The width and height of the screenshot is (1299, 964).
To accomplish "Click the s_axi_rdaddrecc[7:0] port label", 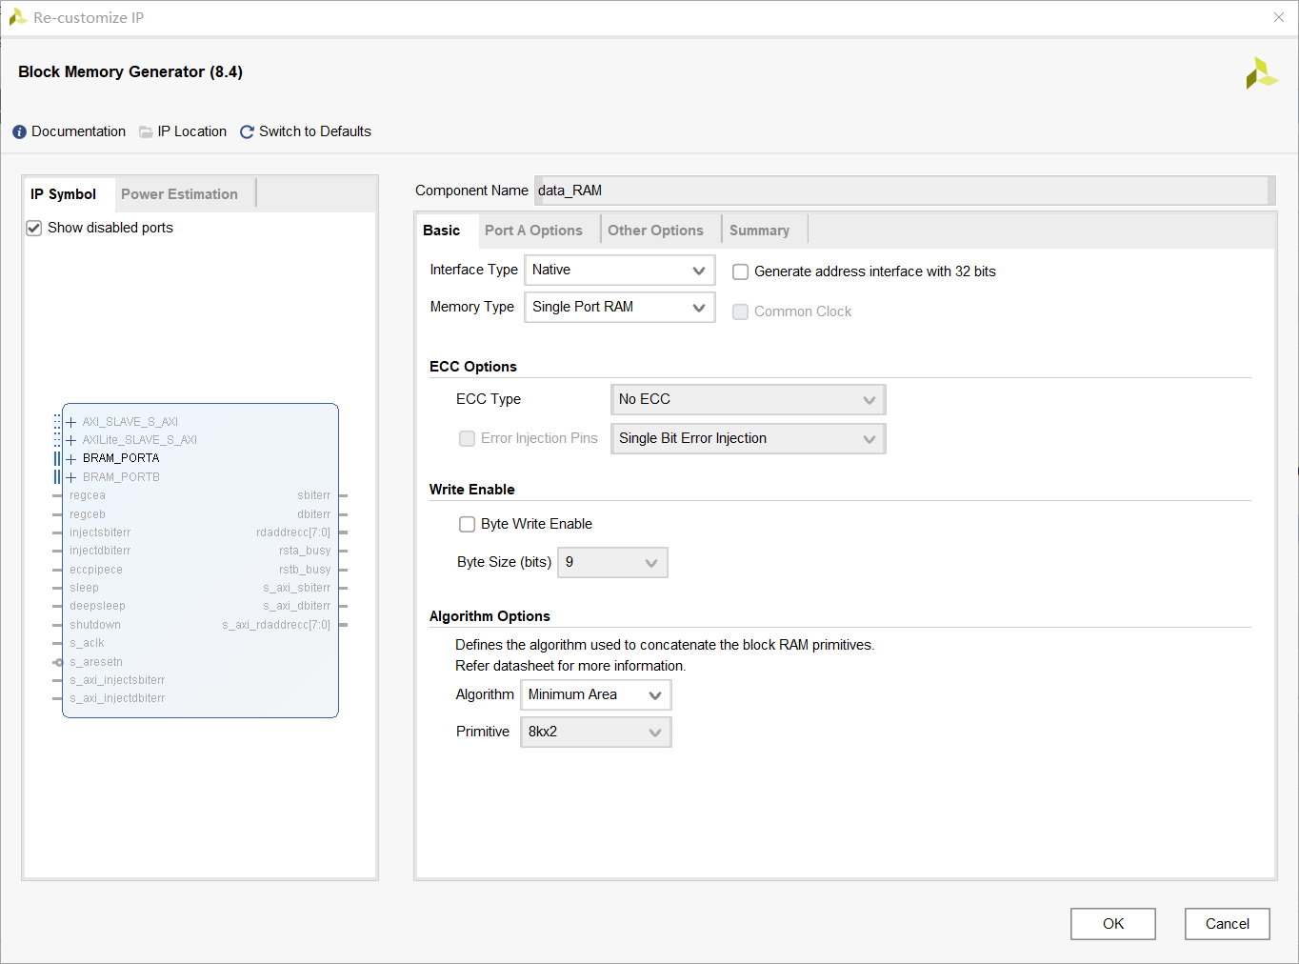I will 276,625.
